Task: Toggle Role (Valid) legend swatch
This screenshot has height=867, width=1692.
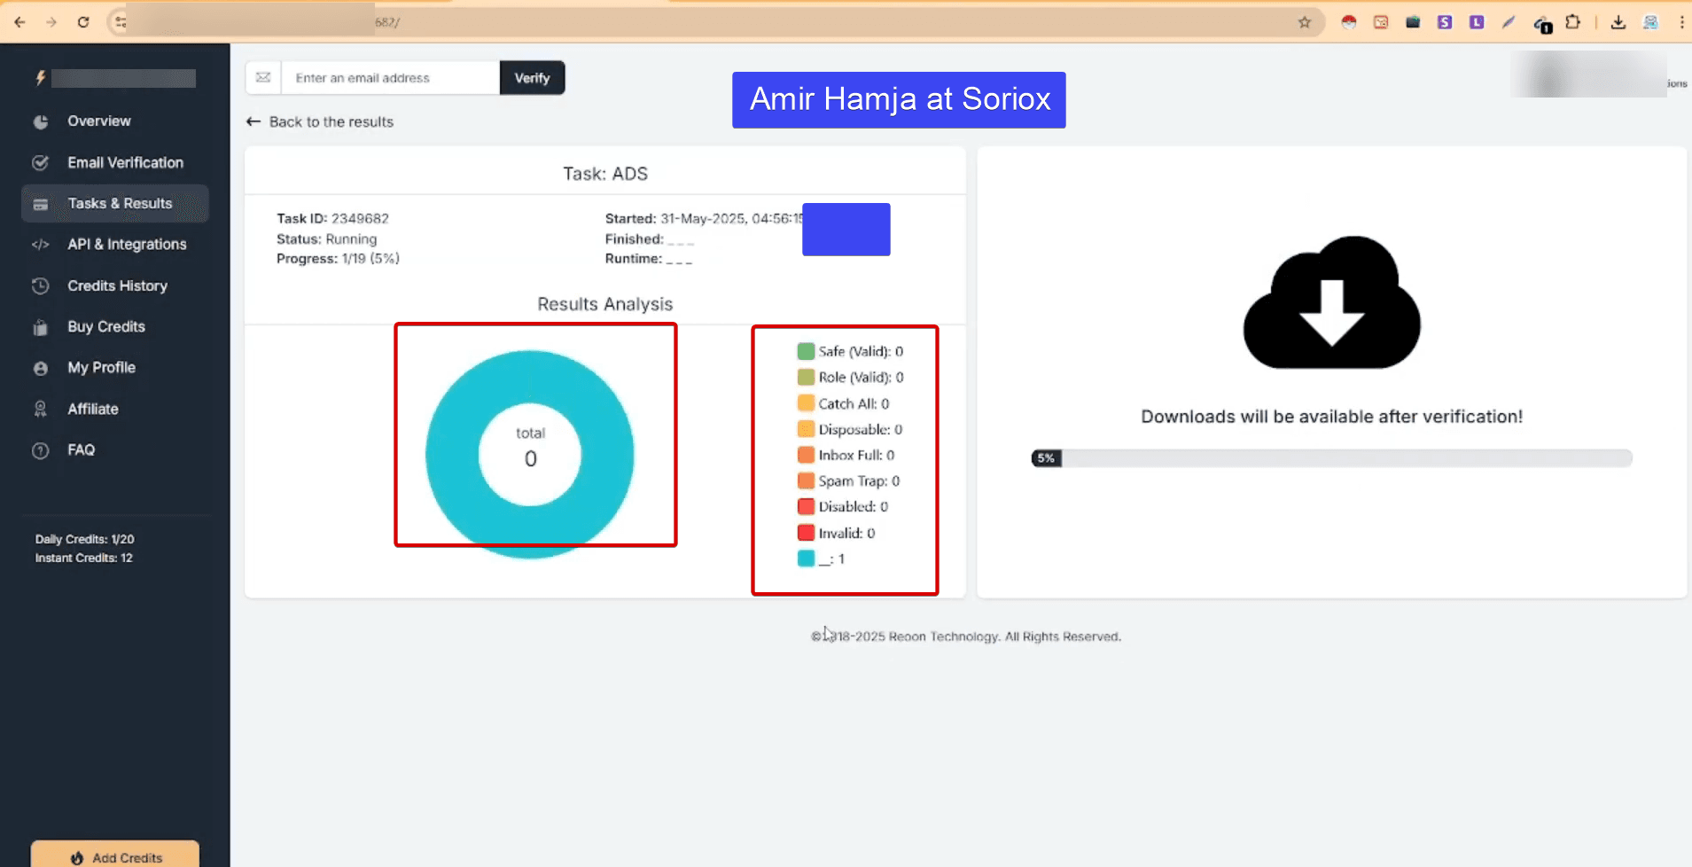Action: click(806, 378)
